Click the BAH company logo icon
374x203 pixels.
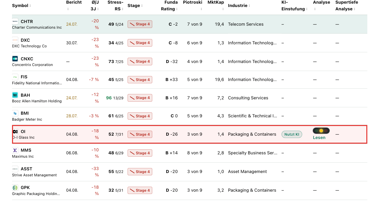pos(15,95)
